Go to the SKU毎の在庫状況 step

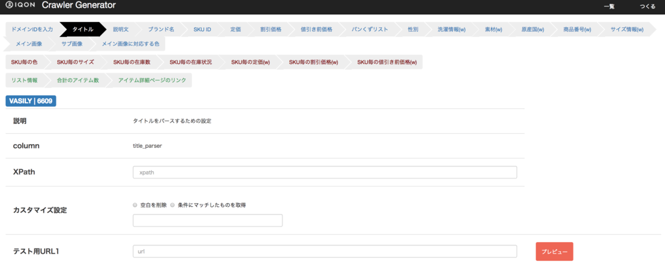[191, 62]
